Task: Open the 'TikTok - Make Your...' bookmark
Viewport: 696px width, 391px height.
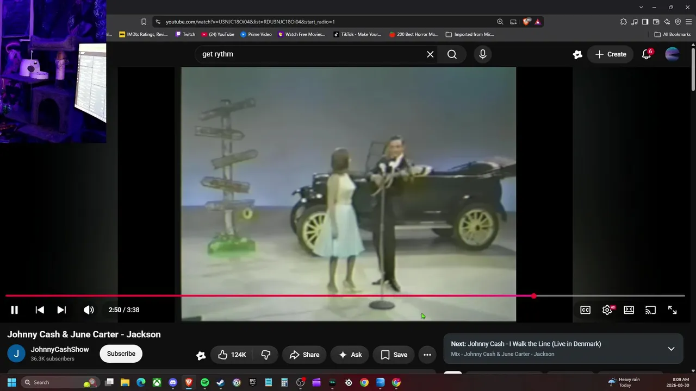Action: pyautogui.click(x=357, y=34)
